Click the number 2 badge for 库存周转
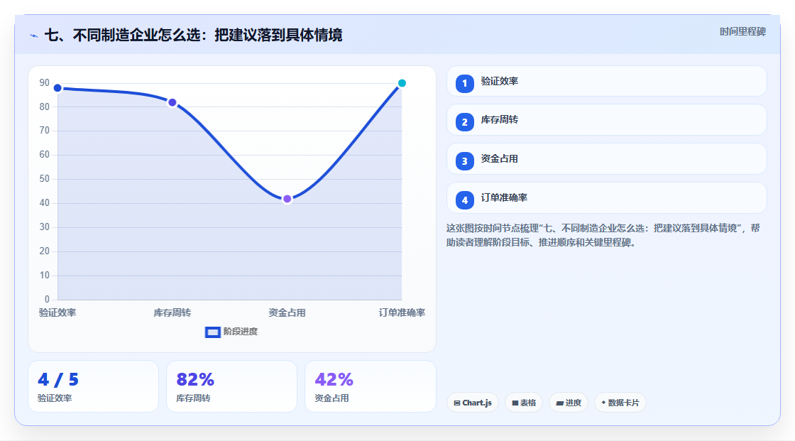795x441 pixels. tap(464, 122)
